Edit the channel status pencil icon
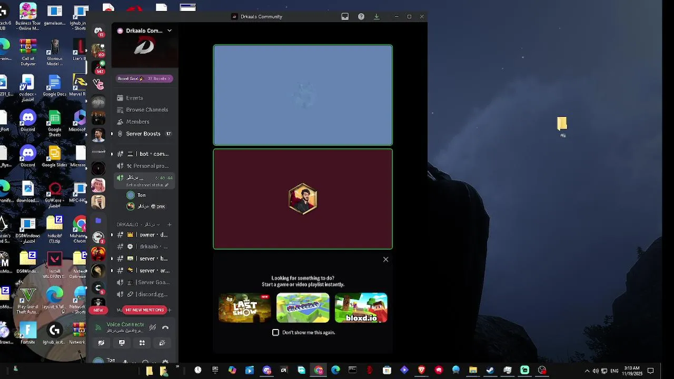Screen dimensions: 674x379 pyautogui.click(x=167, y=185)
